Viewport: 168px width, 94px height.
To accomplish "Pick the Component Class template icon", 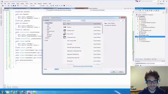I will click(x=65, y=37).
